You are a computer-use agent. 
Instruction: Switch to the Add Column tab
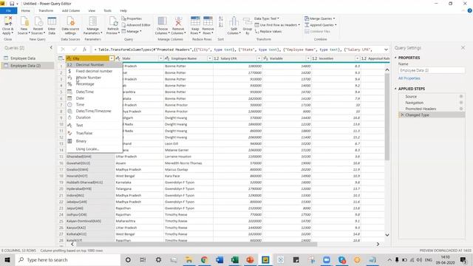coord(71,10)
